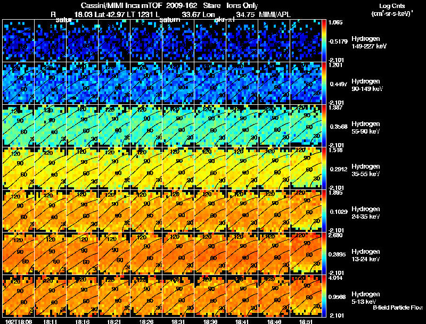This screenshot has width=426, height=324.
Task: Select the colorbar maximum value '1.387'
Action: 335,107
